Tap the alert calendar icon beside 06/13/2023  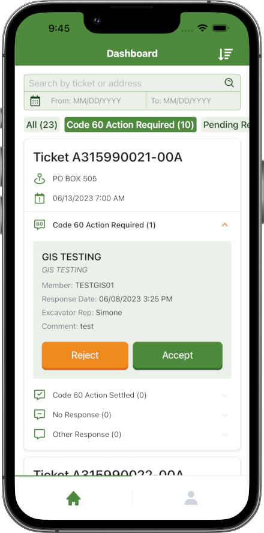[x=40, y=198]
